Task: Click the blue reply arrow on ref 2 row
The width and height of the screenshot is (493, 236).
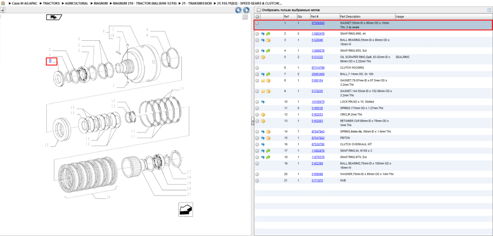Action: (x=263, y=34)
